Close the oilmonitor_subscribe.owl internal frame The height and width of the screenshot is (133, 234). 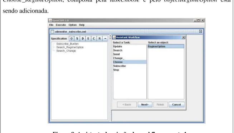pyautogui.click(x=201, y=31)
